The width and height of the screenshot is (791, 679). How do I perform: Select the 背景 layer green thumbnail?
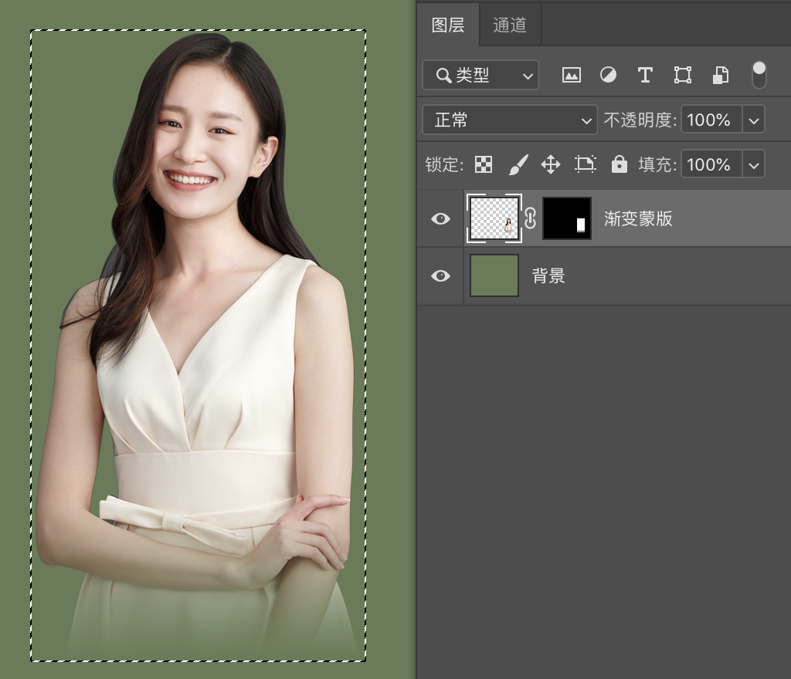coord(494,275)
